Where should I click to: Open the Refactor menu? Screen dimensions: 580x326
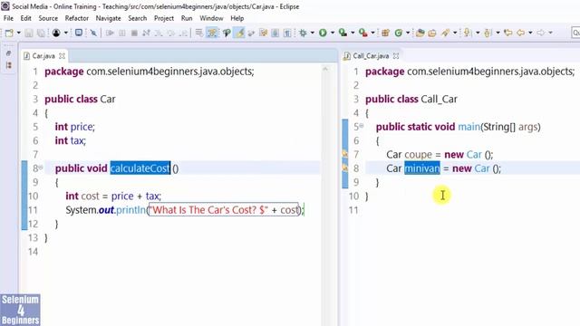tap(76, 18)
